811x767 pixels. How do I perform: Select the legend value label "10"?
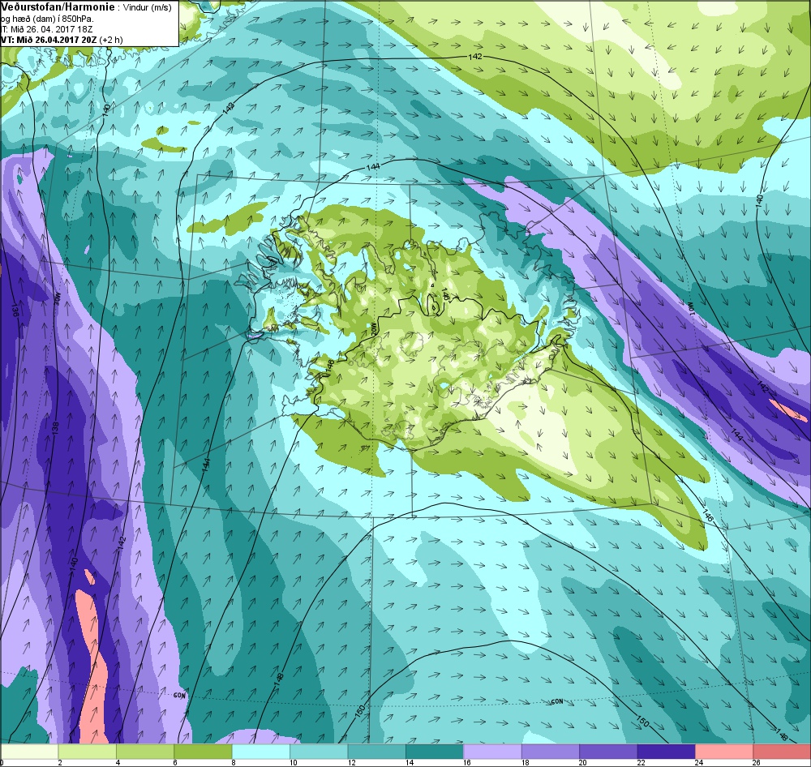pyautogui.click(x=294, y=762)
